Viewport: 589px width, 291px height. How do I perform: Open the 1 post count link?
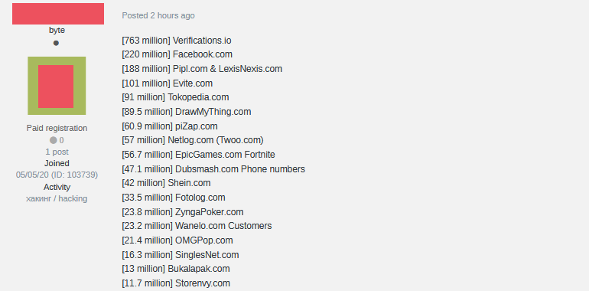57,152
